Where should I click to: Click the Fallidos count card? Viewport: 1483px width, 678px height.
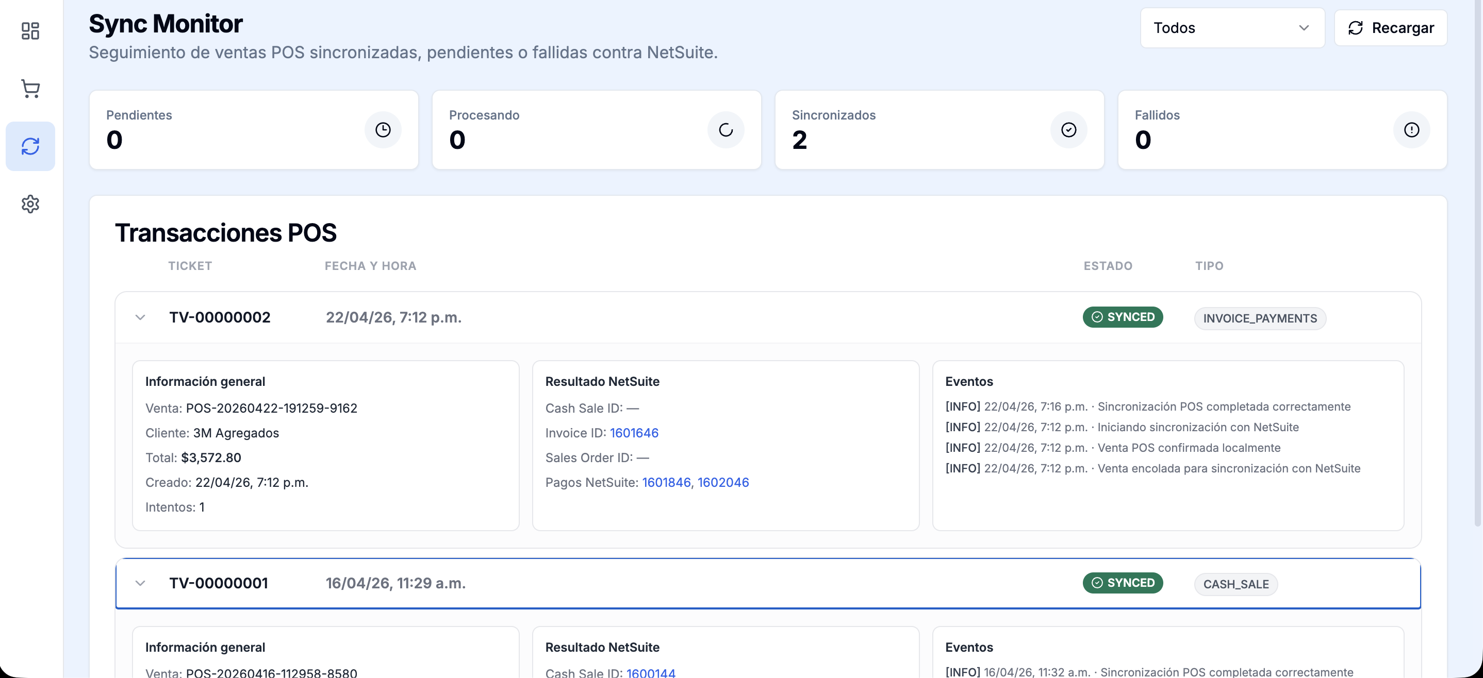(1282, 129)
